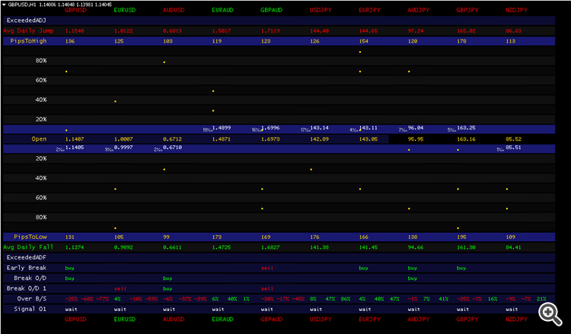
Task: Select USDJPY in the top pair header
Action: pyautogui.click(x=321, y=10)
